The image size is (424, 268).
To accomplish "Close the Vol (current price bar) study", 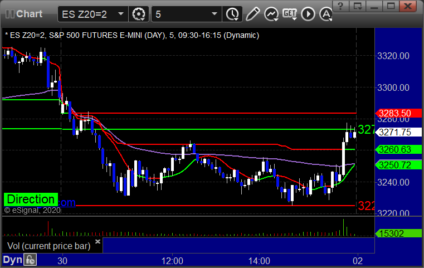I will pos(98,241).
